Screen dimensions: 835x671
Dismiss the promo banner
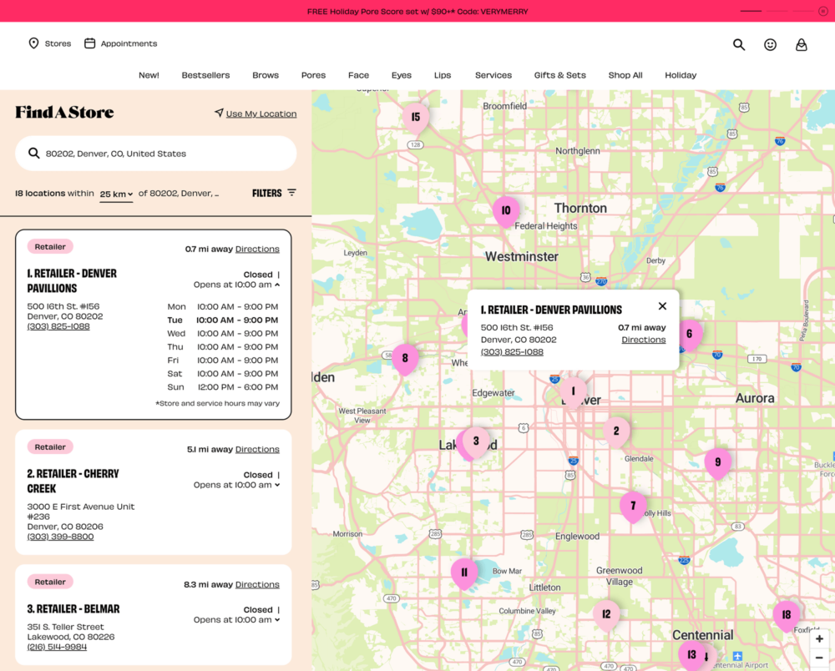click(823, 11)
